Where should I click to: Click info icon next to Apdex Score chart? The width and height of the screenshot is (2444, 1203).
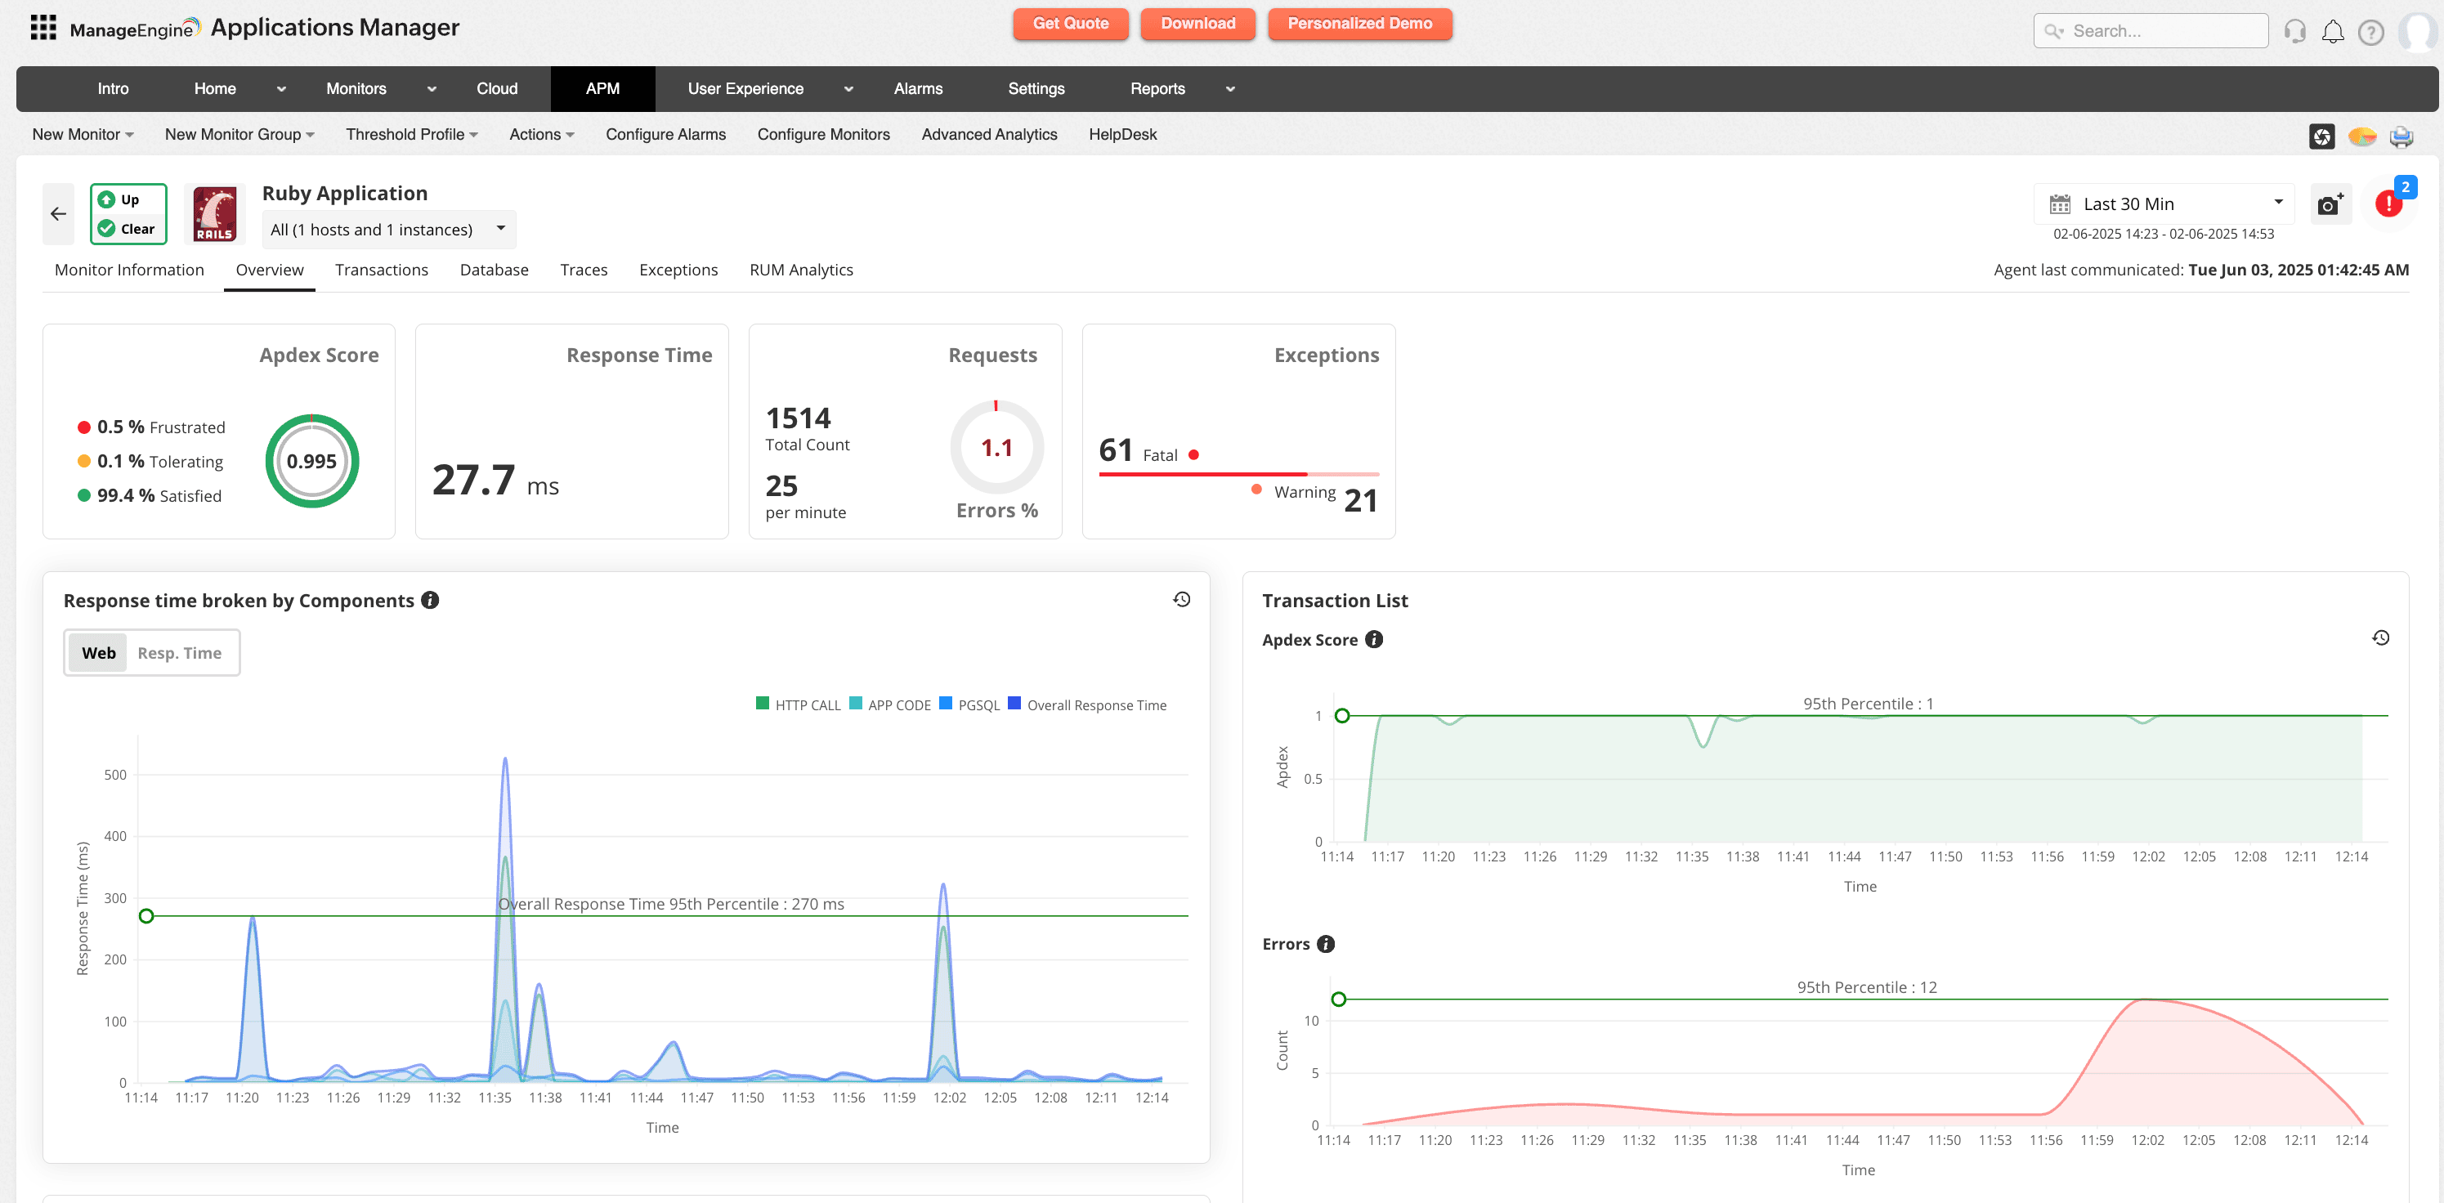(x=1373, y=638)
